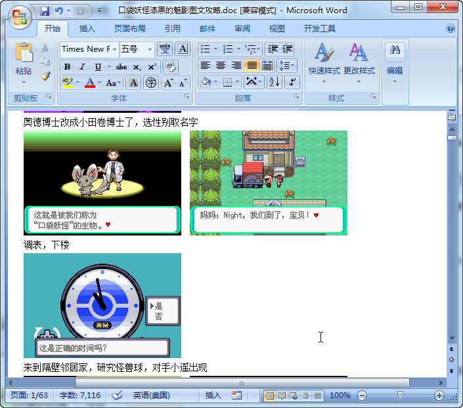Toggle italic formatting
Image resolution: width=463 pixels, height=408 pixels.
[x=82, y=67]
